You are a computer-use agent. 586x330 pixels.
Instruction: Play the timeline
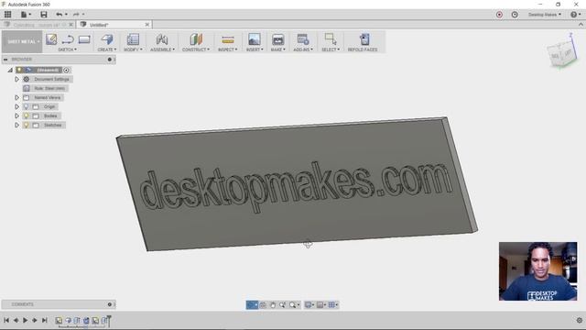[25, 320]
